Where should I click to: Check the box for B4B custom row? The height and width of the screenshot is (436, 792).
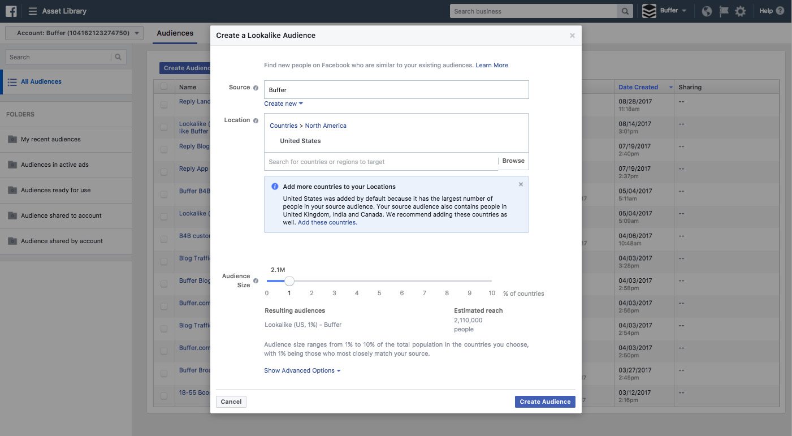point(164,239)
